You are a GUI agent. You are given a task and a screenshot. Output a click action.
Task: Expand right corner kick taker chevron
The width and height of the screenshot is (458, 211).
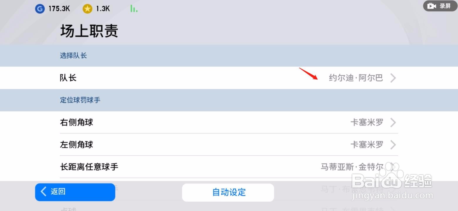[393, 122]
